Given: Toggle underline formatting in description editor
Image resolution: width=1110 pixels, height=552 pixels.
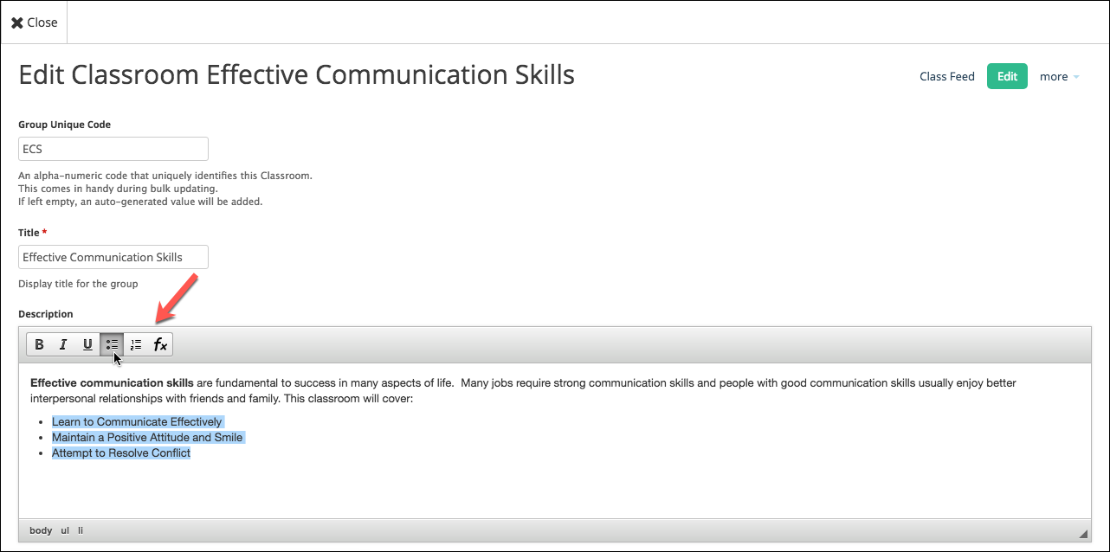Looking at the screenshot, I should pos(87,344).
